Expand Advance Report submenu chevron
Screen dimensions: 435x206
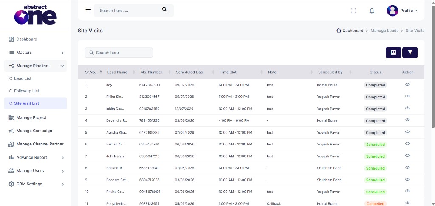pyautogui.click(x=63, y=158)
